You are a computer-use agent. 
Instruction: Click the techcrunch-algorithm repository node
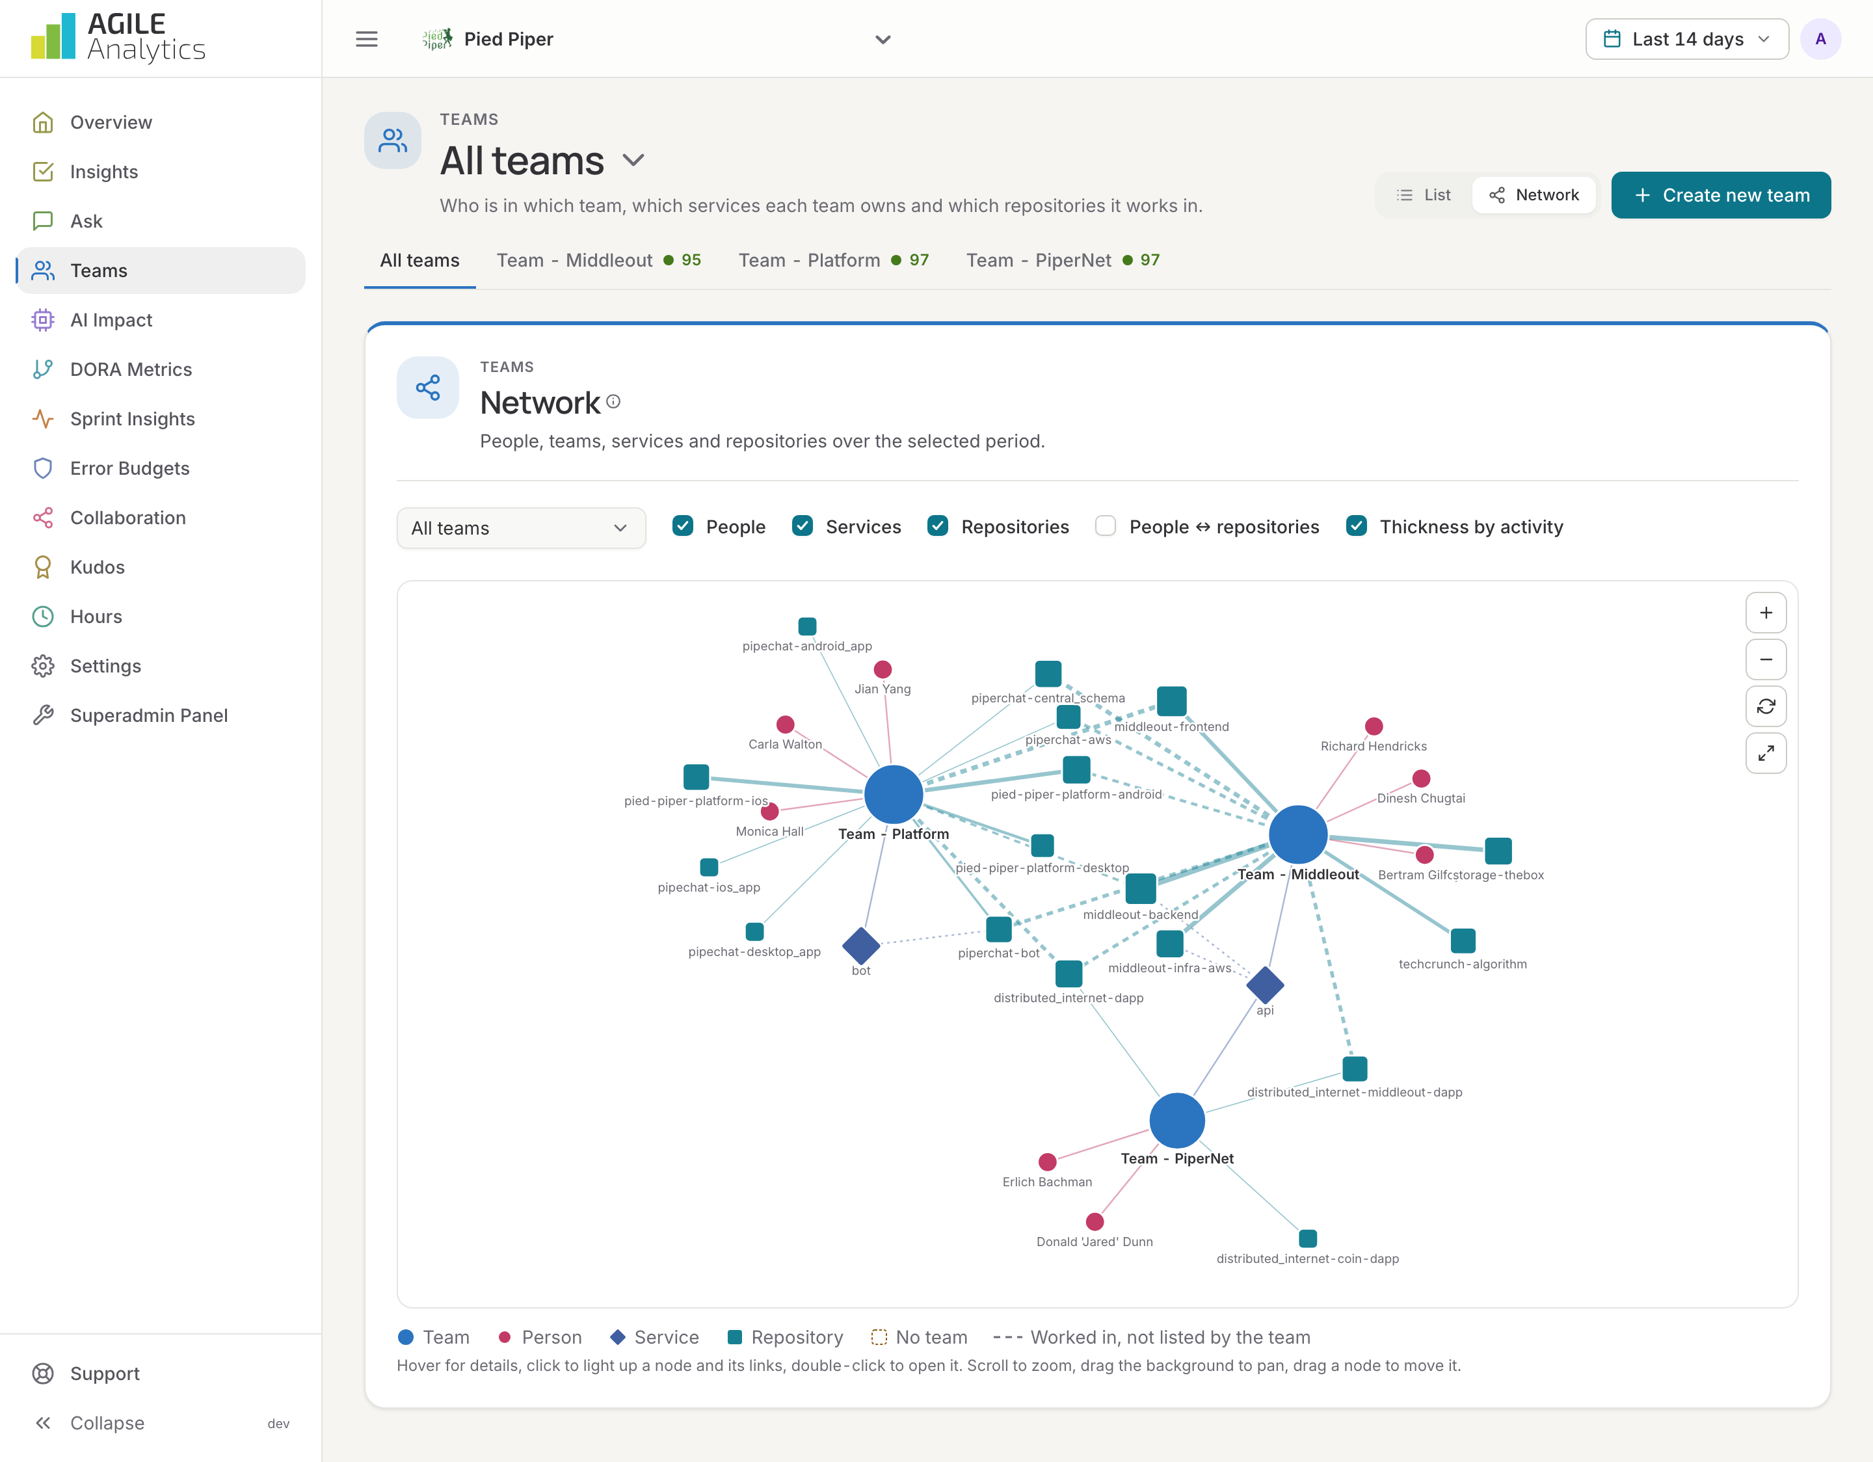point(1463,940)
